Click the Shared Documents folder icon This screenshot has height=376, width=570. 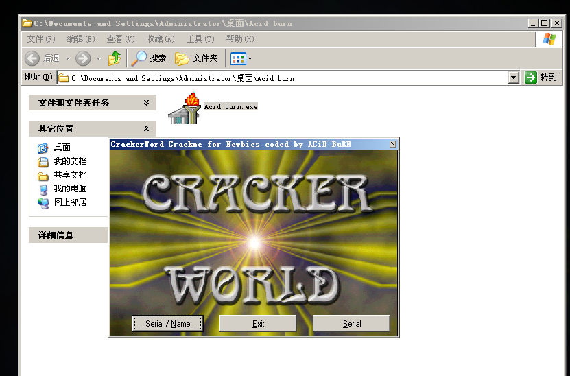click(x=43, y=176)
